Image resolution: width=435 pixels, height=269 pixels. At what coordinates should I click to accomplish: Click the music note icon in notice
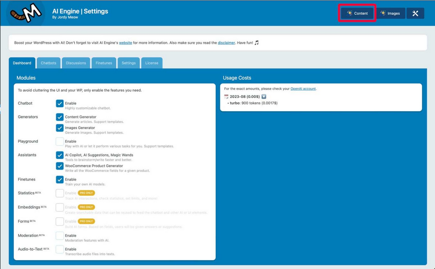pos(257,43)
